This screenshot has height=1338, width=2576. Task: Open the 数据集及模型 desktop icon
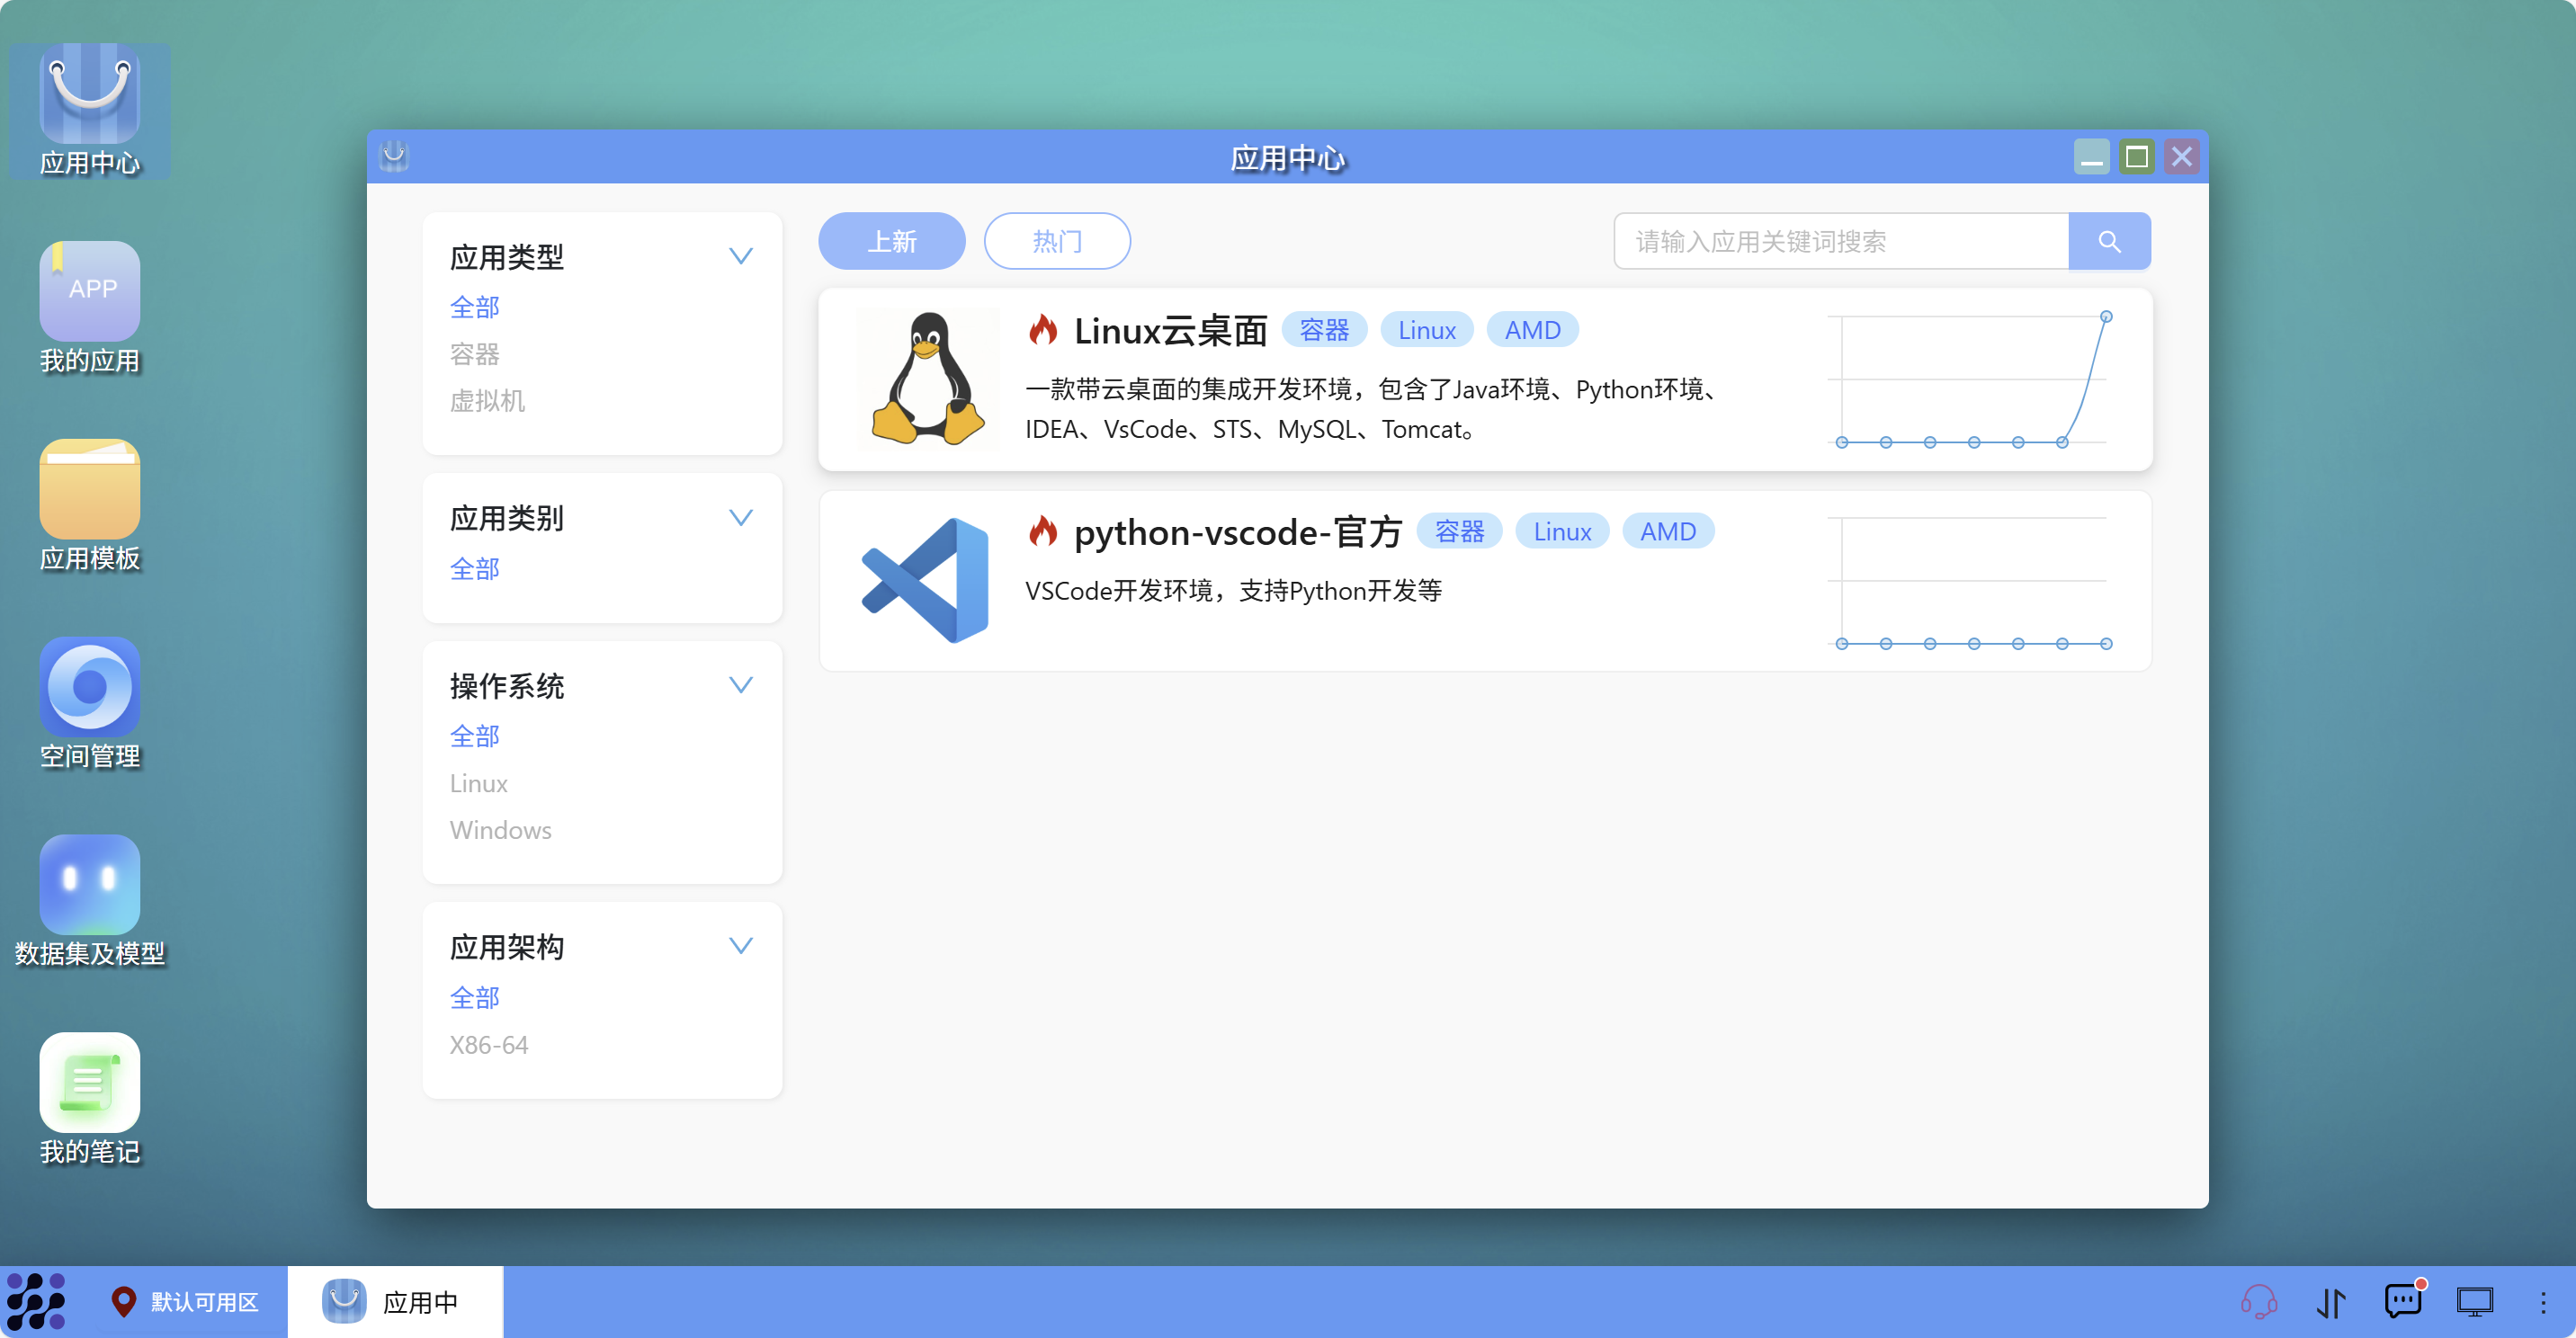pos(89,886)
